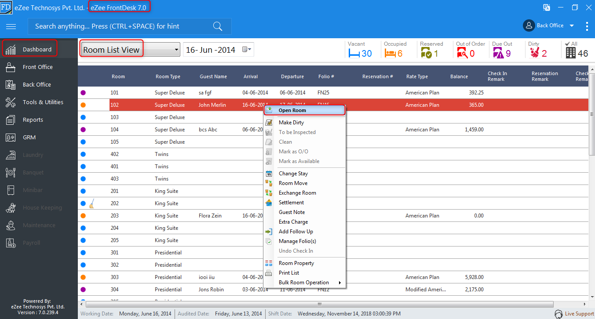Click the Dashboard chart icon in sidebar
This screenshot has height=319, width=595.
point(11,50)
